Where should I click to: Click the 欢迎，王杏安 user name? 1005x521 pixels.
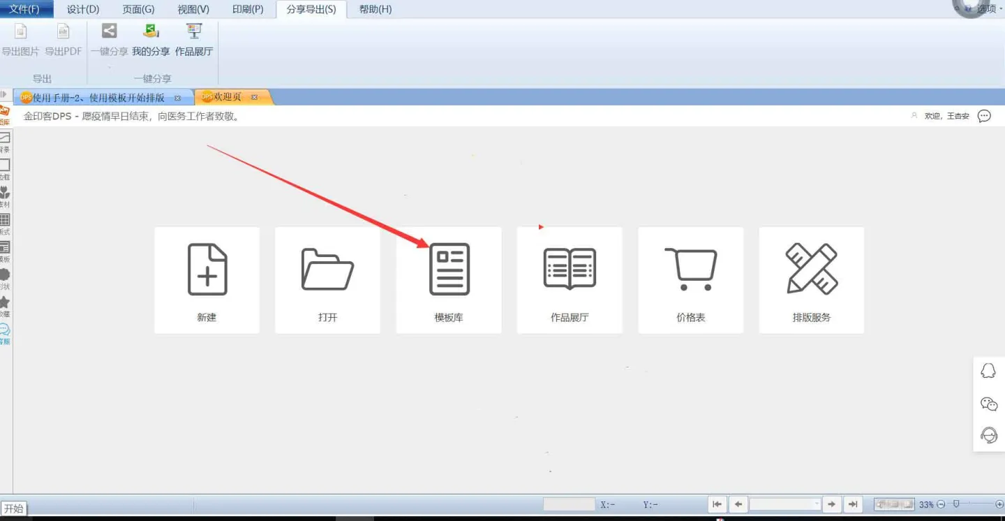[x=947, y=116]
